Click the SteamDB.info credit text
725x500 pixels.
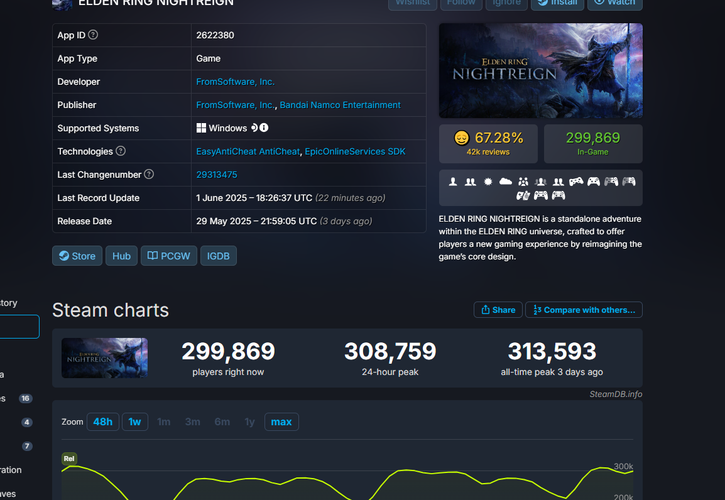616,394
